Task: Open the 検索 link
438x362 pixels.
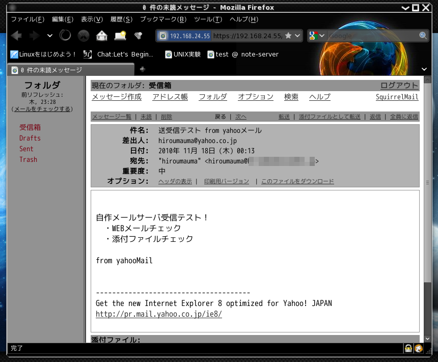Action: pyautogui.click(x=291, y=97)
